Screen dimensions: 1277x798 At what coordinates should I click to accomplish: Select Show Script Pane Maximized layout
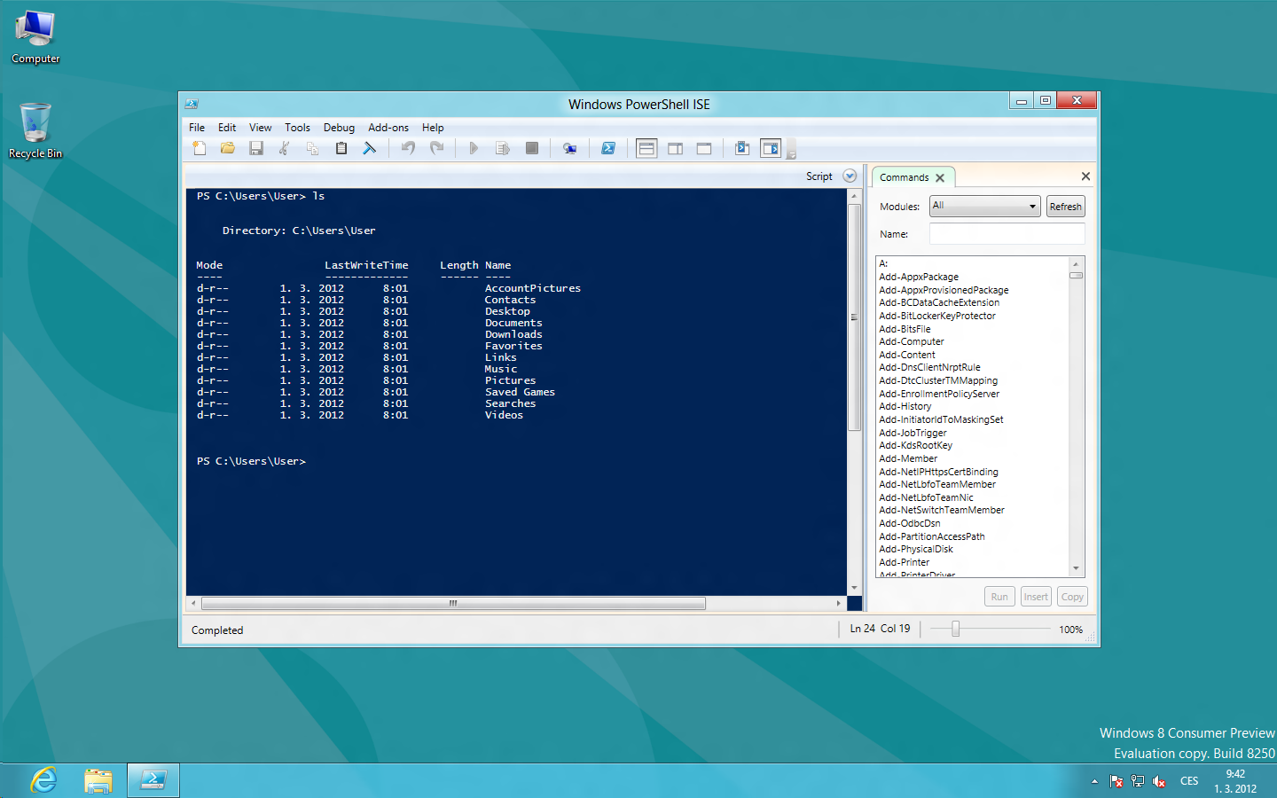click(704, 148)
